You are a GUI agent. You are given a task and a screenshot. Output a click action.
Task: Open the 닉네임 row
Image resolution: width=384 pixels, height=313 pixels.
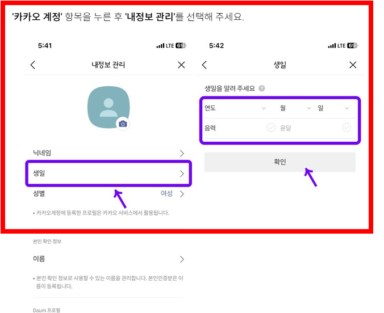108,153
